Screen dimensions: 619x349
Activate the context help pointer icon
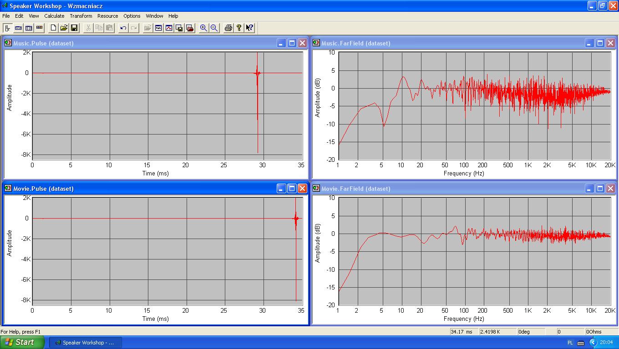249,28
